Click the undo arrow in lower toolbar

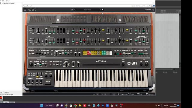pyautogui.click(x=102, y=94)
